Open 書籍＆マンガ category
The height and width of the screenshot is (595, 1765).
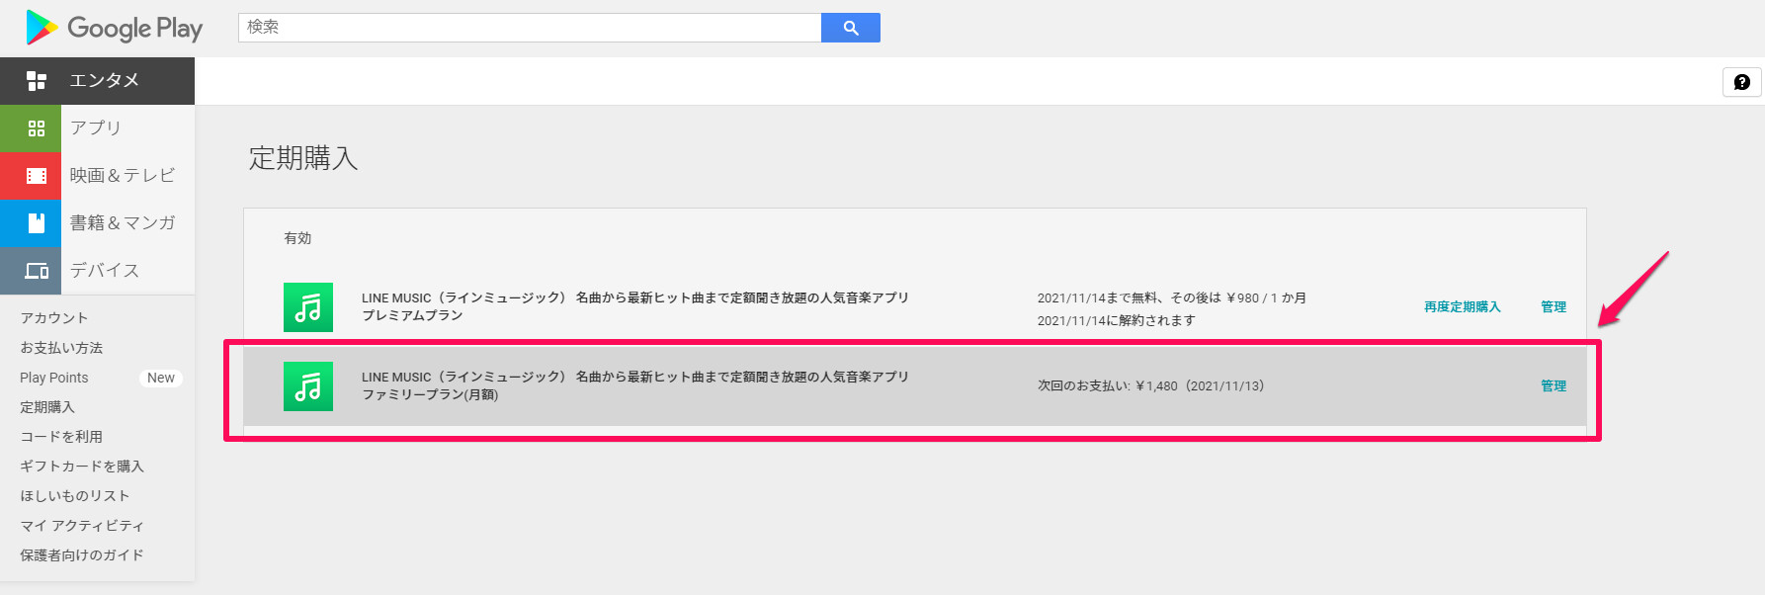pos(123,223)
